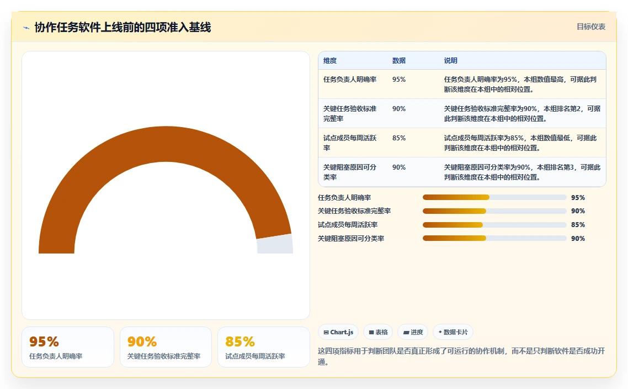This screenshot has width=628, height=389.
Task: Click the grey remaining segment of gauge
Action: [275, 244]
